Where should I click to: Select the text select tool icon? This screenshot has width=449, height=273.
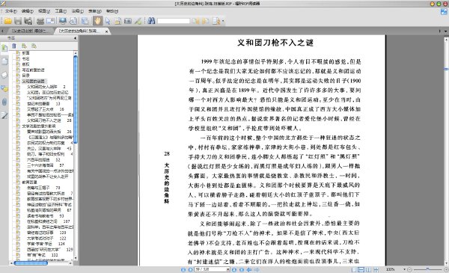(117, 21)
